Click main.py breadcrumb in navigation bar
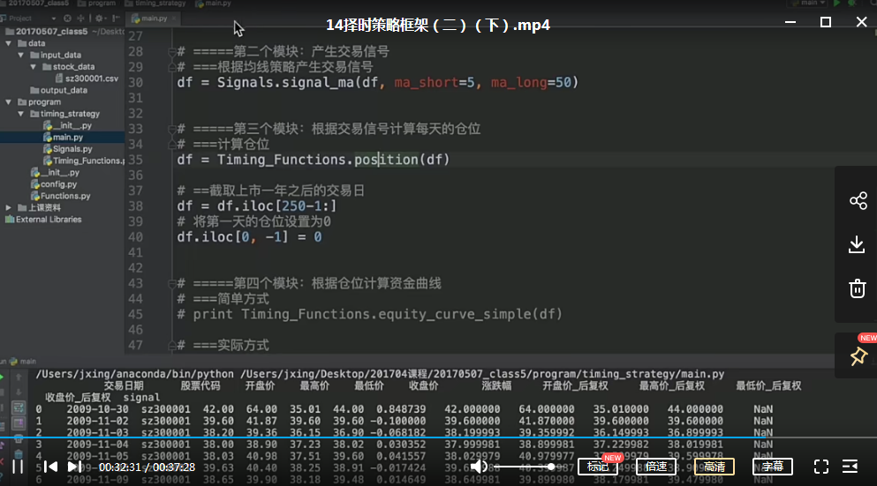This screenshot has width=877, height=486. (x=213, y=4)
